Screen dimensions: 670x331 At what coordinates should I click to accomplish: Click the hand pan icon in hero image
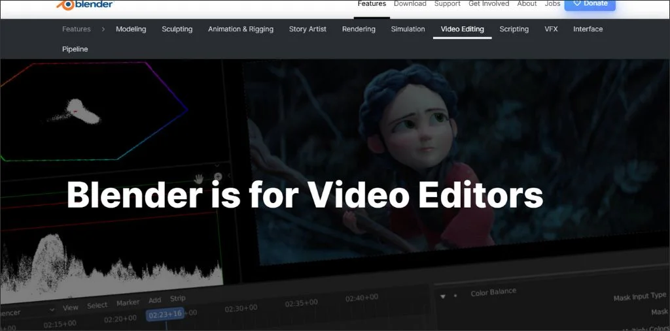198,178
